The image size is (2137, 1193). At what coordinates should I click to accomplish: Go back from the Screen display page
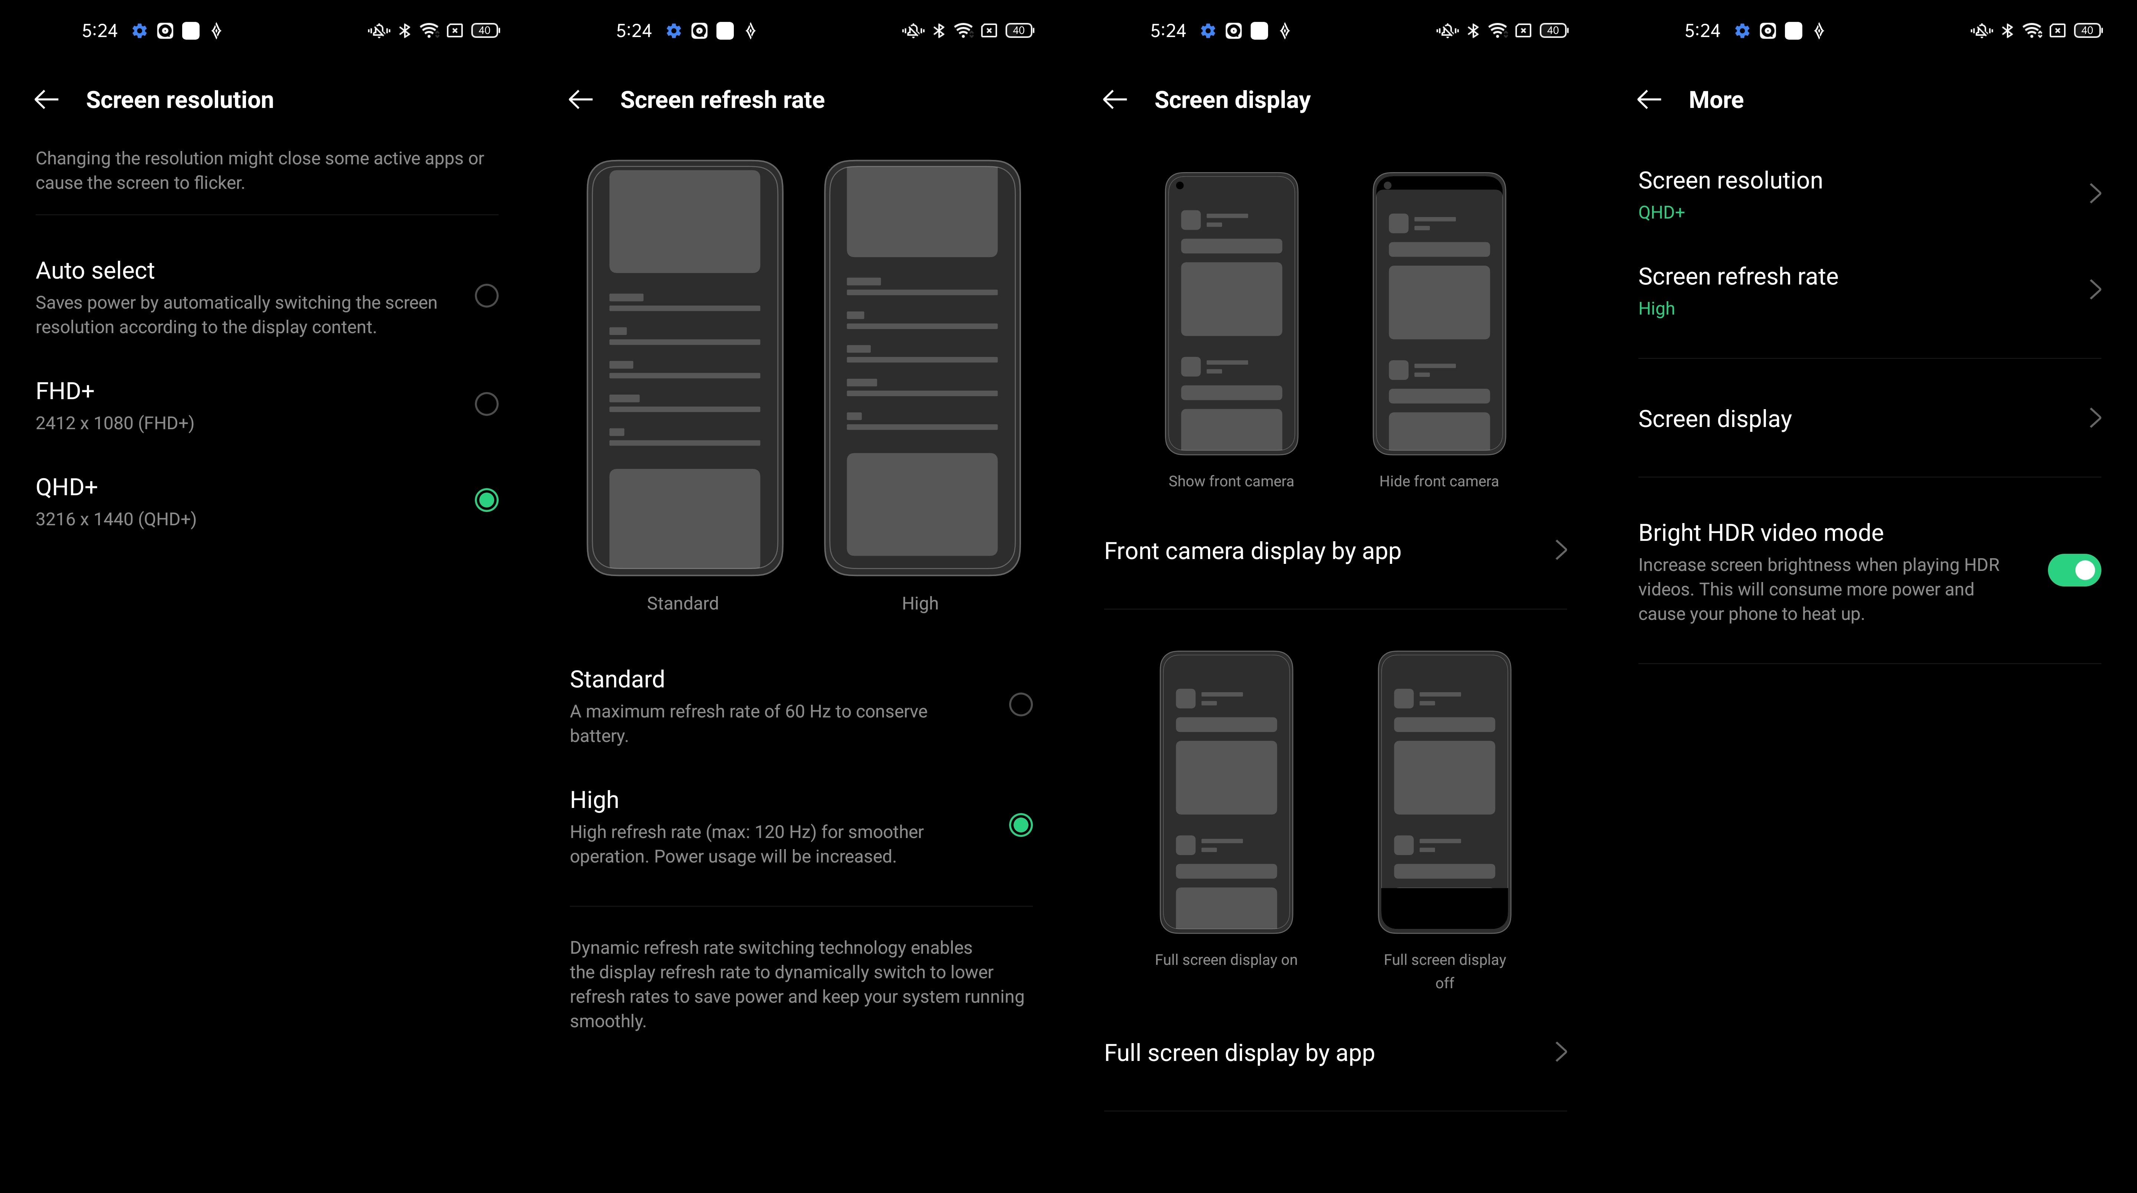[1115, 99]
